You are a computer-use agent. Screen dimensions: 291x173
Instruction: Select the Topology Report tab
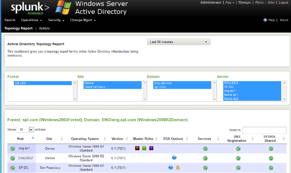point(18,29)
